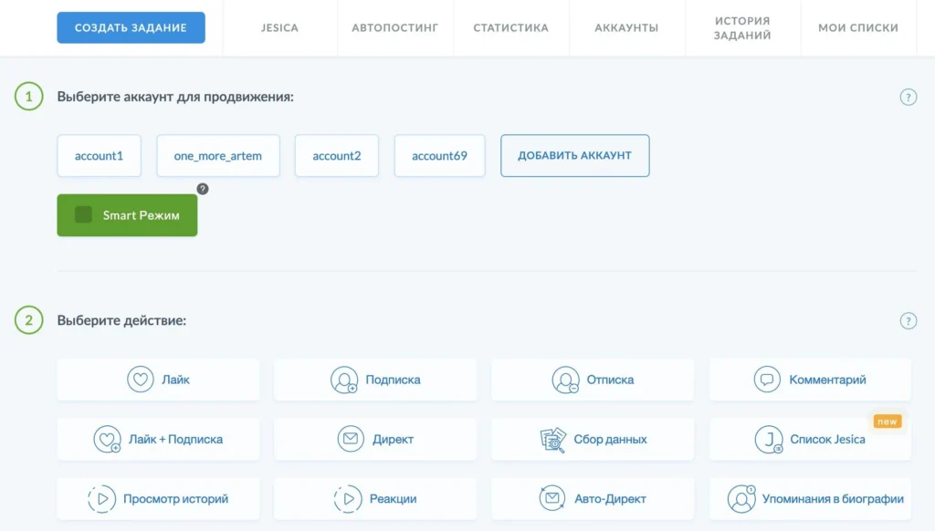The width and height of the screenshot is (935, 531).
Task: Click the play icon for Просмотр историй
Action: pyautogui.click(x=102, y=499)
